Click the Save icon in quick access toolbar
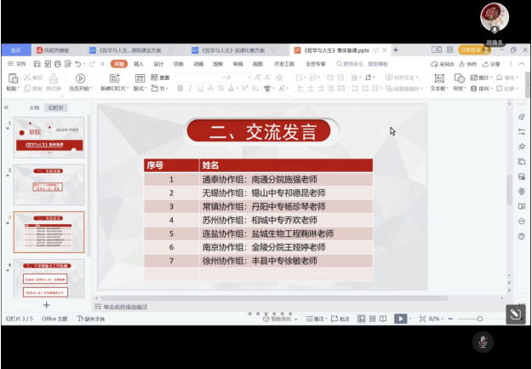Viewport: 532px width, 369px height. pyautogui.click(x=36, y=64)
